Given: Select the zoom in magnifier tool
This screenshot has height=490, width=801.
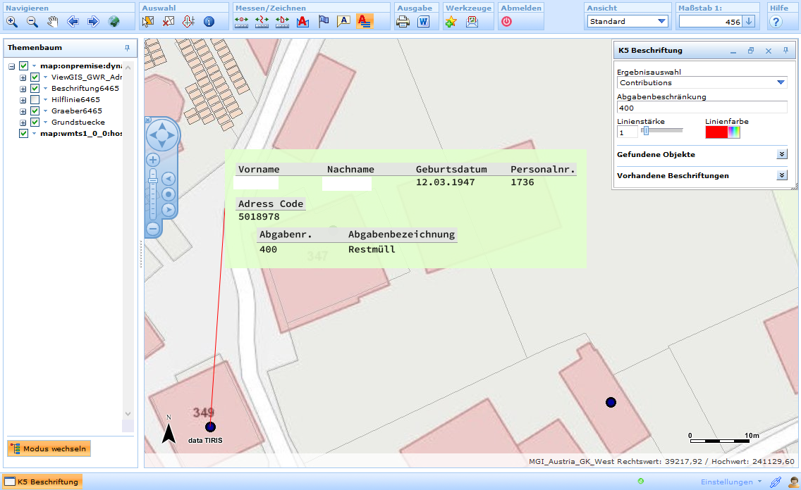Looking at the screenshot, I should (12, 22).
